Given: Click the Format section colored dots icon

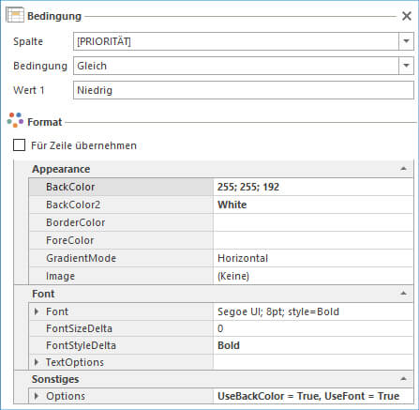Looking at the screenshot, I should tap(15, 120).
